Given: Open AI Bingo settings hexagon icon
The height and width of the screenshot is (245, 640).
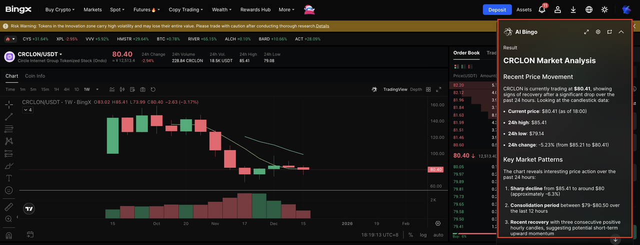Looking at the screenshot, I should [x=598, y=32].
